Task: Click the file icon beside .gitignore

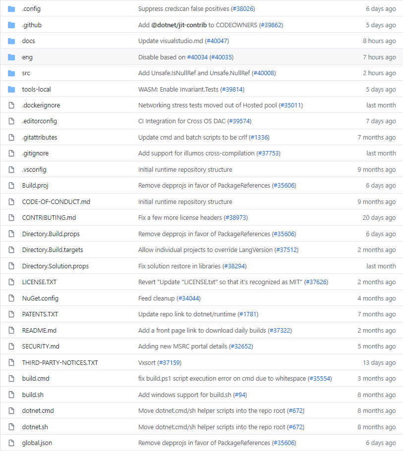Action: pos(11,153)
